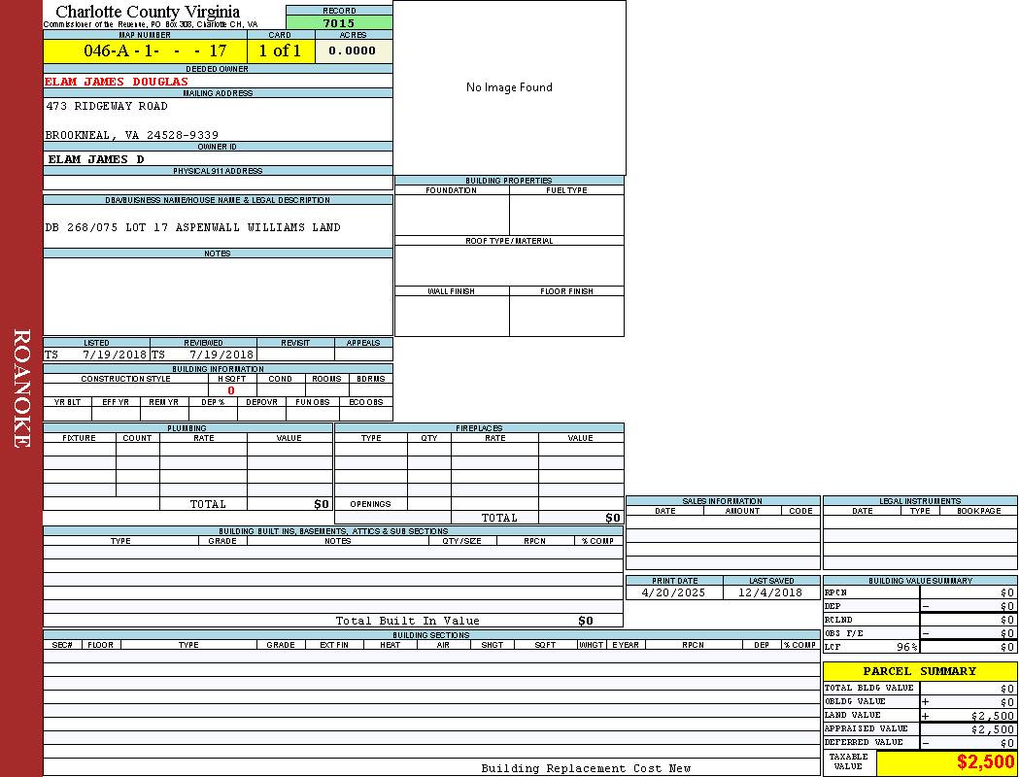Image resolution: width=1020 pixels, height=777 pixels.
Task: Click the empty Physical 911 Address field
Action: tap(218, 183)
